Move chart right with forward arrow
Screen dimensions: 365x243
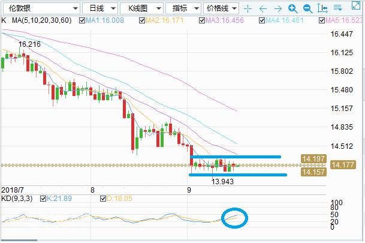pyautogui.click(x=277, y=9)
